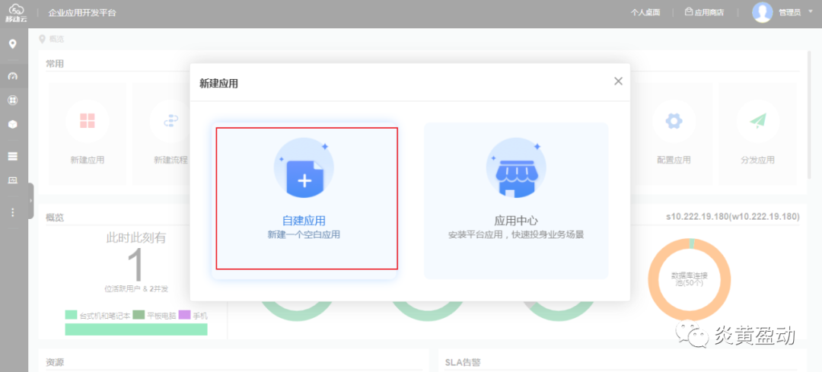Open the monitor icon in left sidebar

[12, 180]
